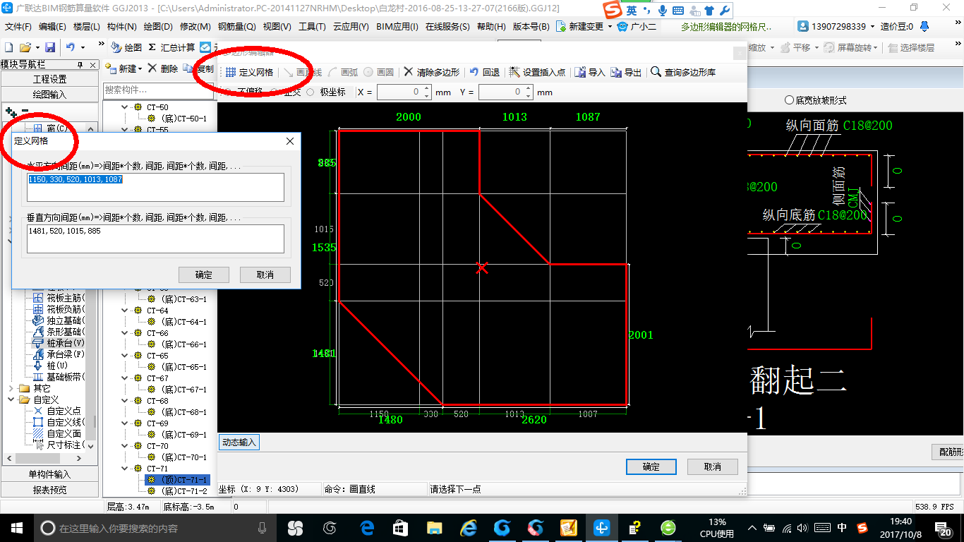Click the vertical spacing input field
The height and width of the screenshot is (542, 964).
coord(155,239)
